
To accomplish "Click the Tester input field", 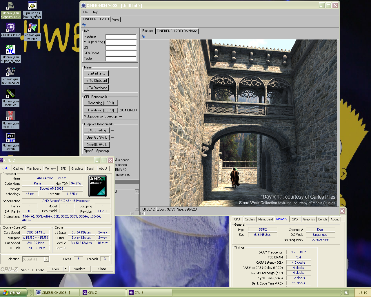I will tap(121, 59).
